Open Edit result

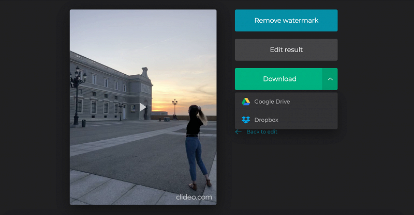point(286,49)
